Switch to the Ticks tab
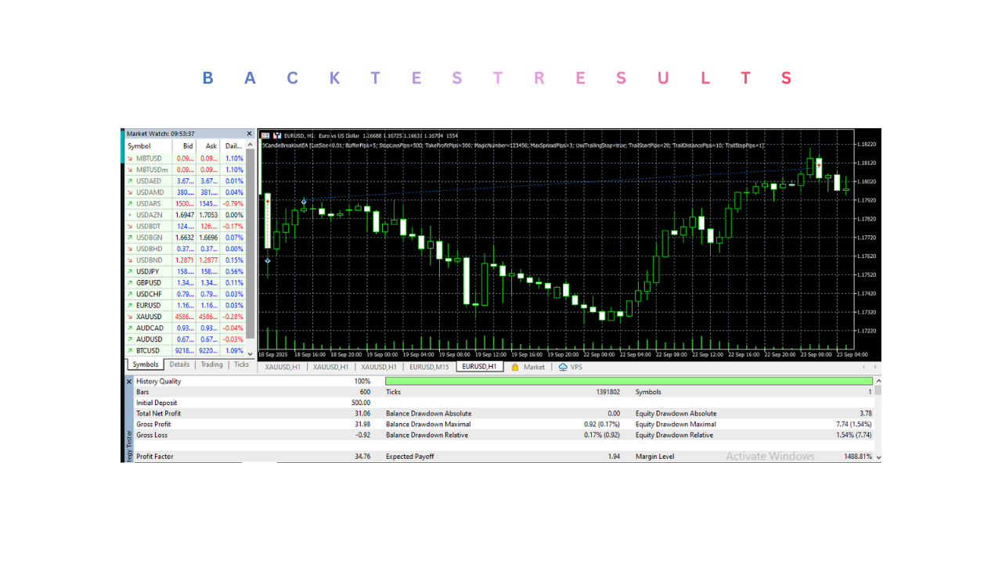This screenshot has width=1002, height=563. [x=240, y=364]
